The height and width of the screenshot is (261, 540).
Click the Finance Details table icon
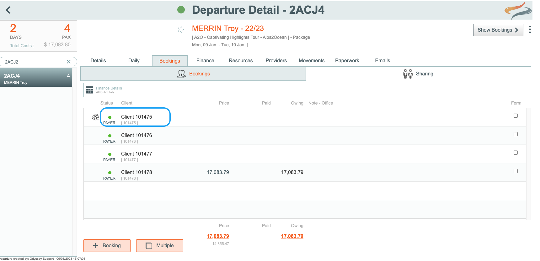click(x=89, y=90)
